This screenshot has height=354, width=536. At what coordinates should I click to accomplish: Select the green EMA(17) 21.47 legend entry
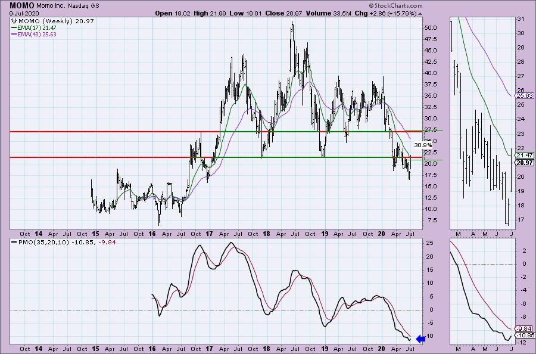point(34,27)
